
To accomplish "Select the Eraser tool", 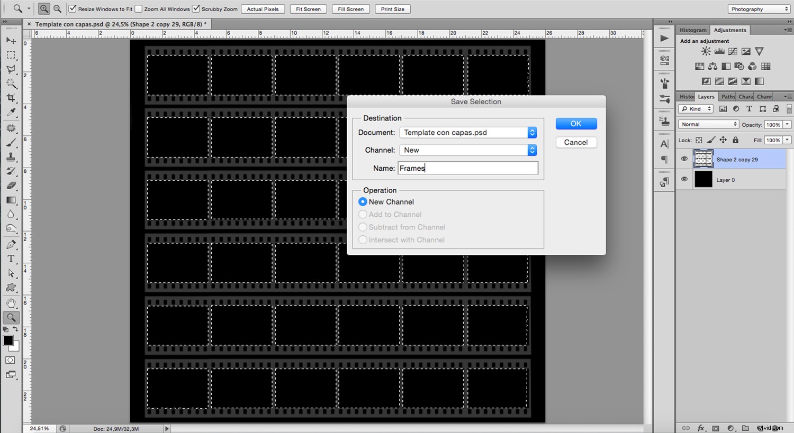I will point(11,186).
